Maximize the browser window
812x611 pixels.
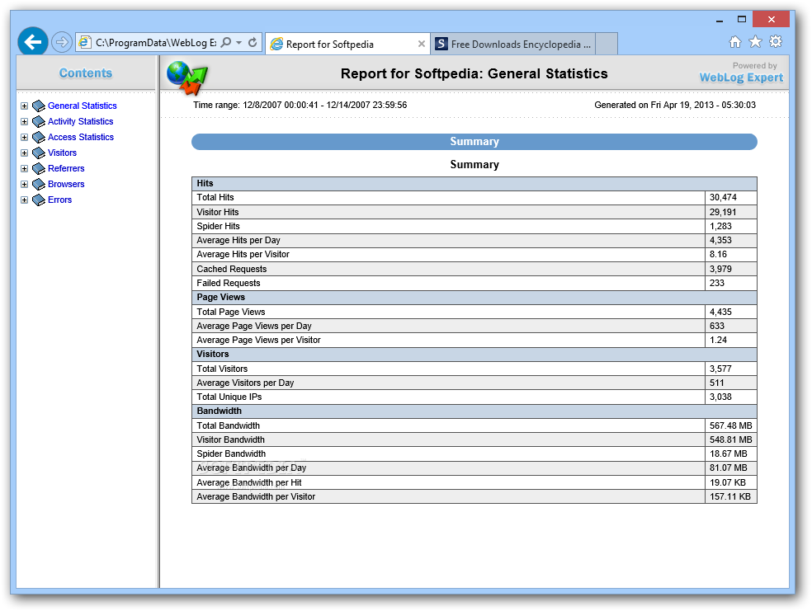742,19
